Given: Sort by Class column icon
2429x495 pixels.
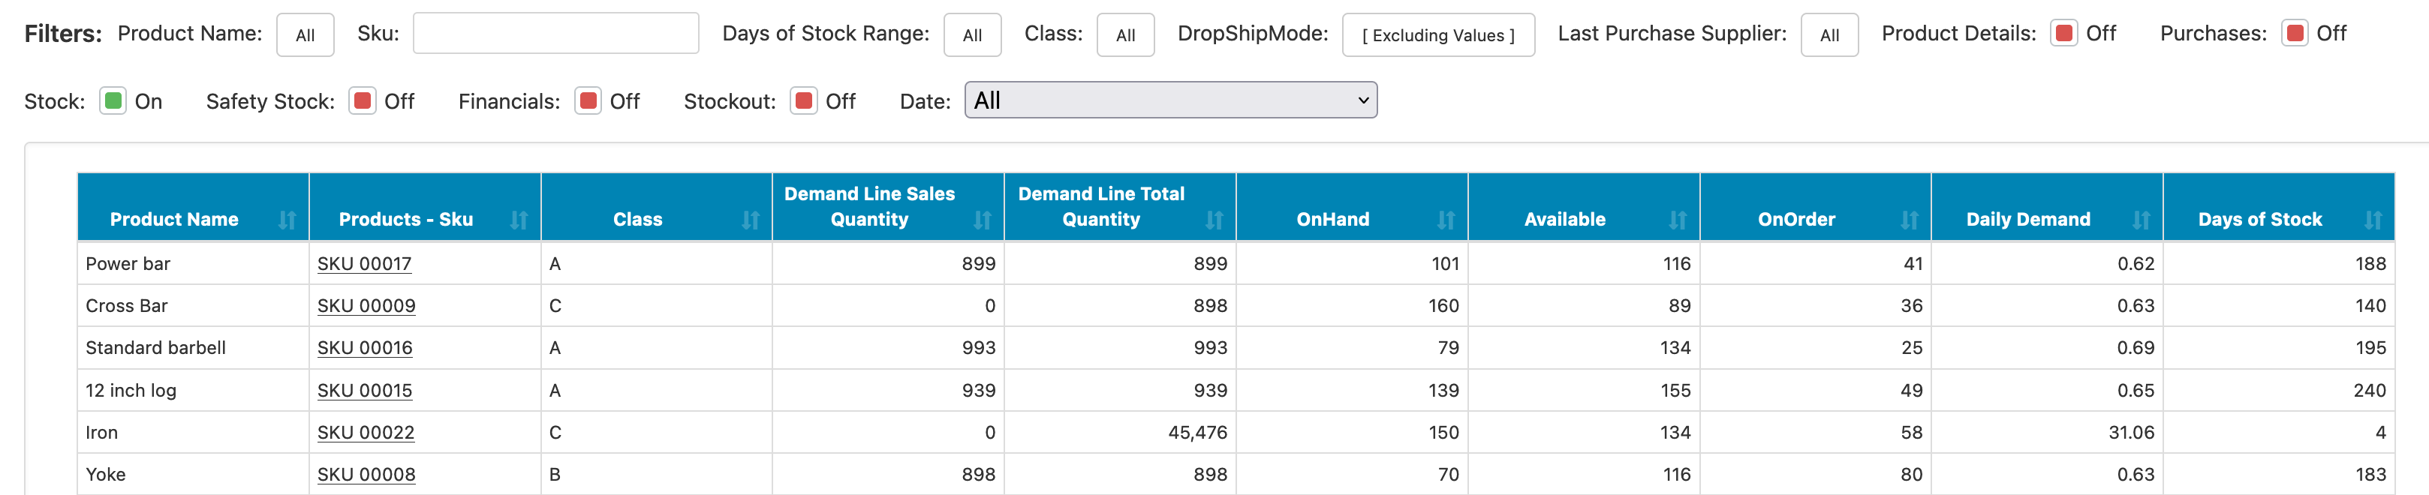Looking at the screenshot, I should coord(751,220).
